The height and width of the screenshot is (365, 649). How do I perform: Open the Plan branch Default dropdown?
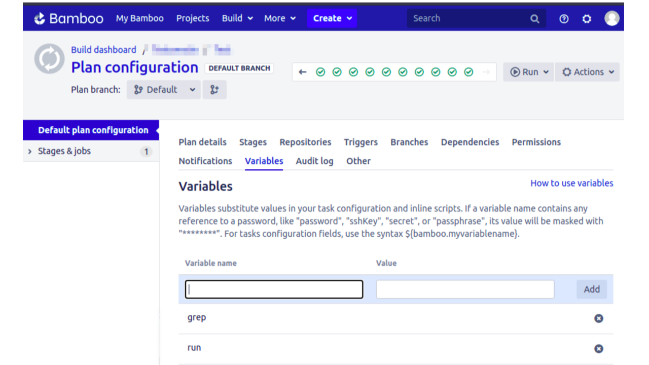(x=164, y=90)
